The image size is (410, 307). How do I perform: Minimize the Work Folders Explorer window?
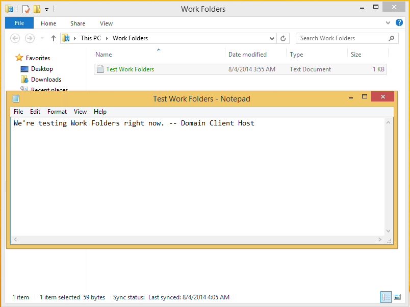point(362,8)
